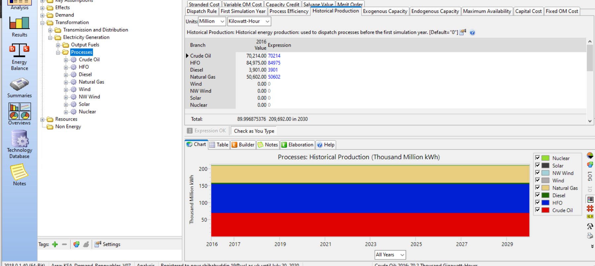Viewport: 595px width, 266px height.
Task: Select the Nuclear process gear icon
Action: pyautogui.click(x=73, y=112)
